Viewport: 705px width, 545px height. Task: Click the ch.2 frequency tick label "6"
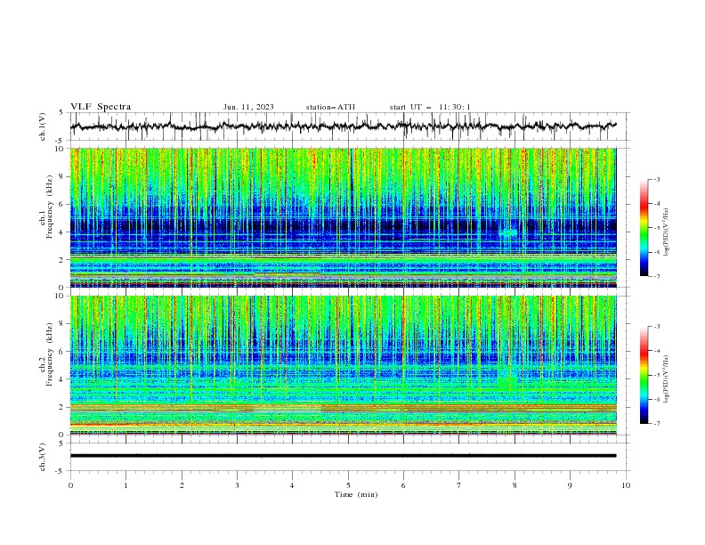(x=62, y=352)
